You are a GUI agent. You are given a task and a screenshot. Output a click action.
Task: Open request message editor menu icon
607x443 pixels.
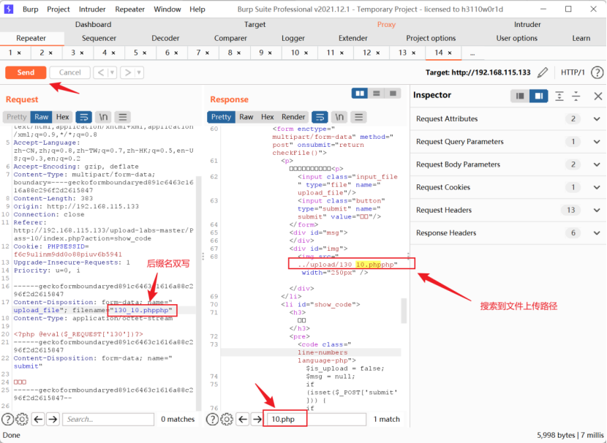pyautogui.click(x=123, y=117)
